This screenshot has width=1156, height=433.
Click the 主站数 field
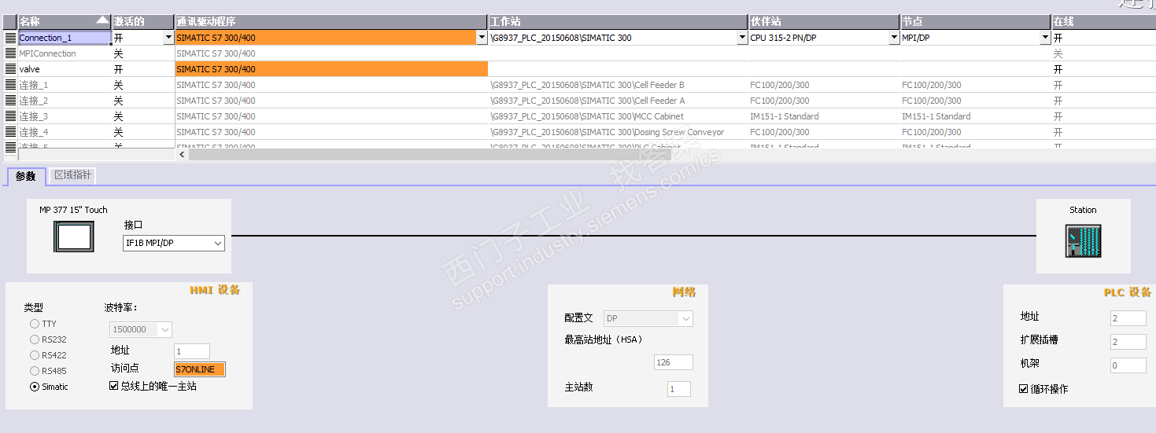(679, 389)
